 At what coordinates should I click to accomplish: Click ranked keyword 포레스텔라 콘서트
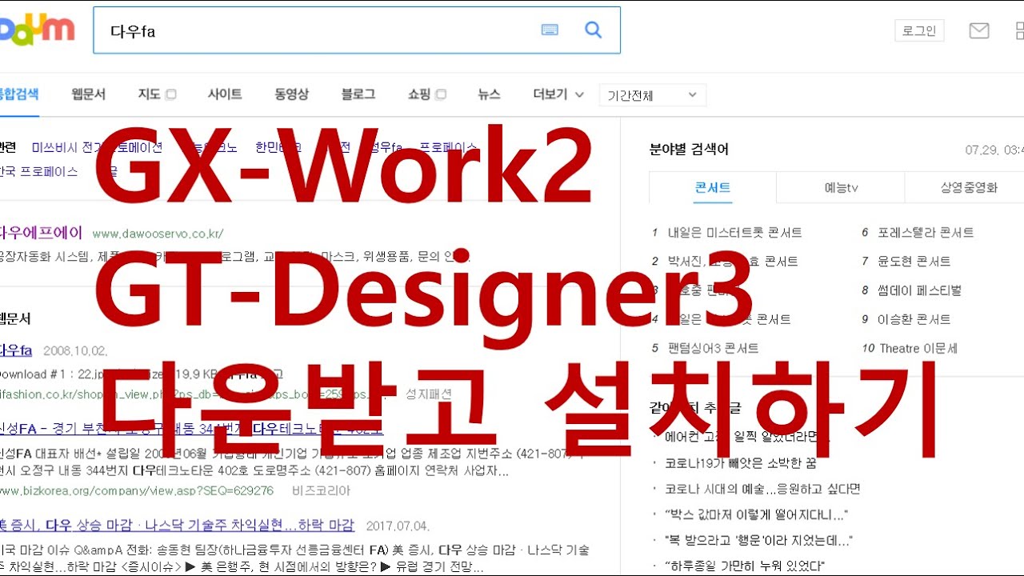click(x=926, y=233)
